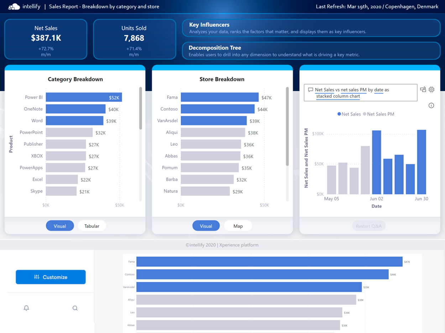The height and width of the screenshot is (333, 445).
Task: Click the Q&A question input box
Action: [x=360, y=93]
